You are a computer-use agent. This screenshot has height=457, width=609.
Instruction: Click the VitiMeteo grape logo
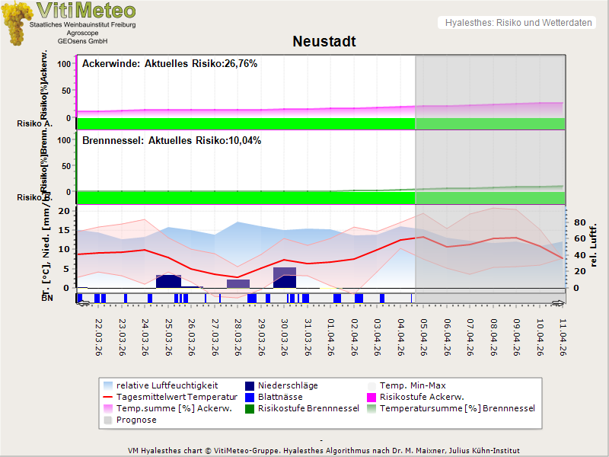tap(15, 23)
